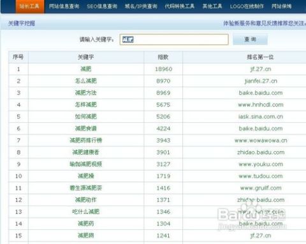Open the 减肥动作 keyword link
Image resolution: width=306 pixels, height=244 pixels.
pyautogui.click(x=86, y=199)
